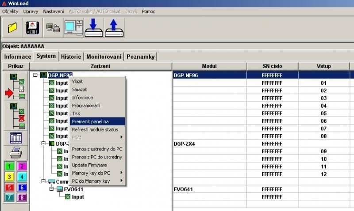The height and width of the screenshot is (211, 354).
Task: Click the PC-to-modem connection icon
Action: click(53, 28)
